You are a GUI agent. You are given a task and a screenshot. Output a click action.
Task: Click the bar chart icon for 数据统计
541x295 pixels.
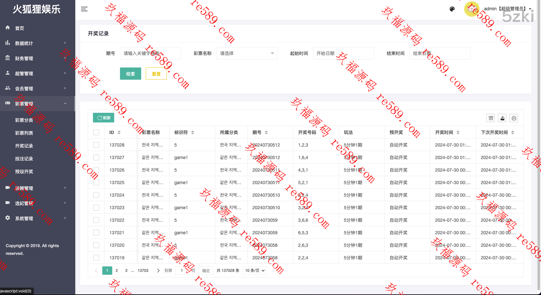click(x=8, y=43)
